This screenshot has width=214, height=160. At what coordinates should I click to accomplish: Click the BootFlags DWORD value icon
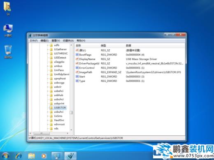point(77,55)
